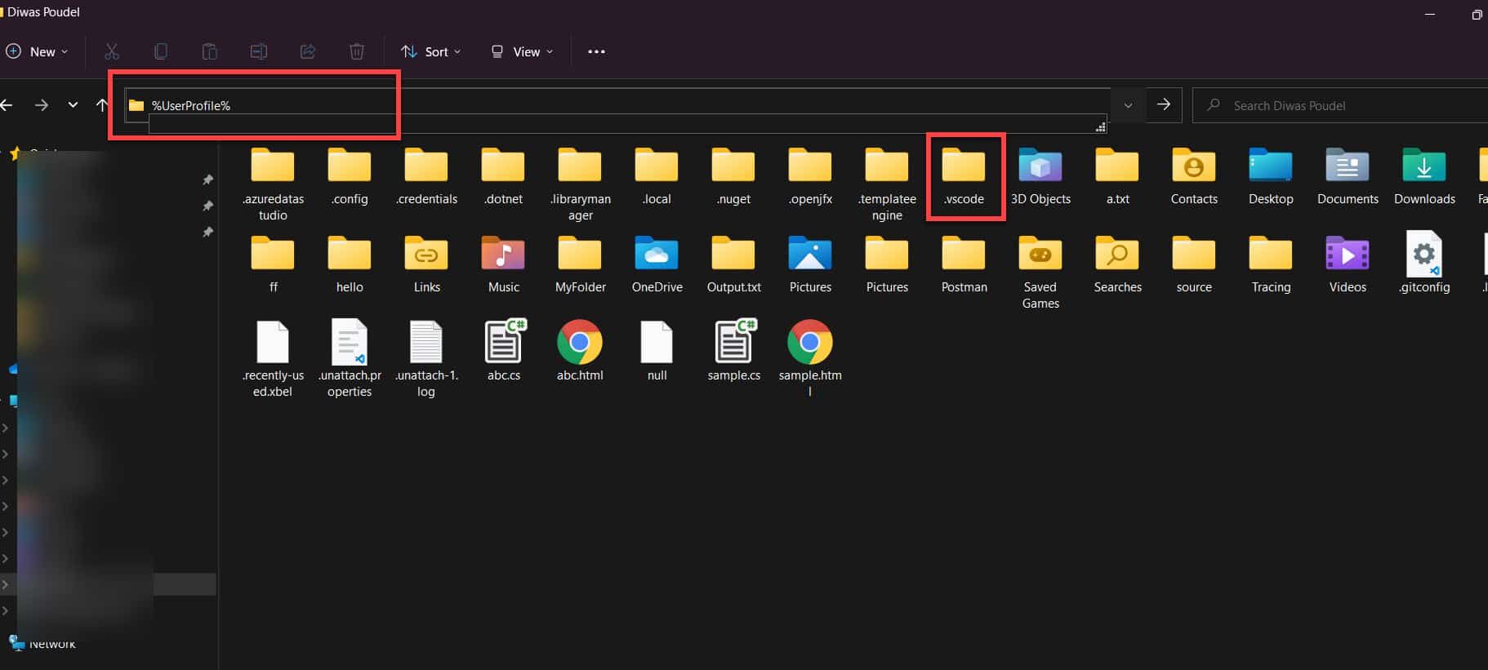The height and width of the screenshot is (670, 1488).
Task: Select the .local folder
Action: pos(657,177)
